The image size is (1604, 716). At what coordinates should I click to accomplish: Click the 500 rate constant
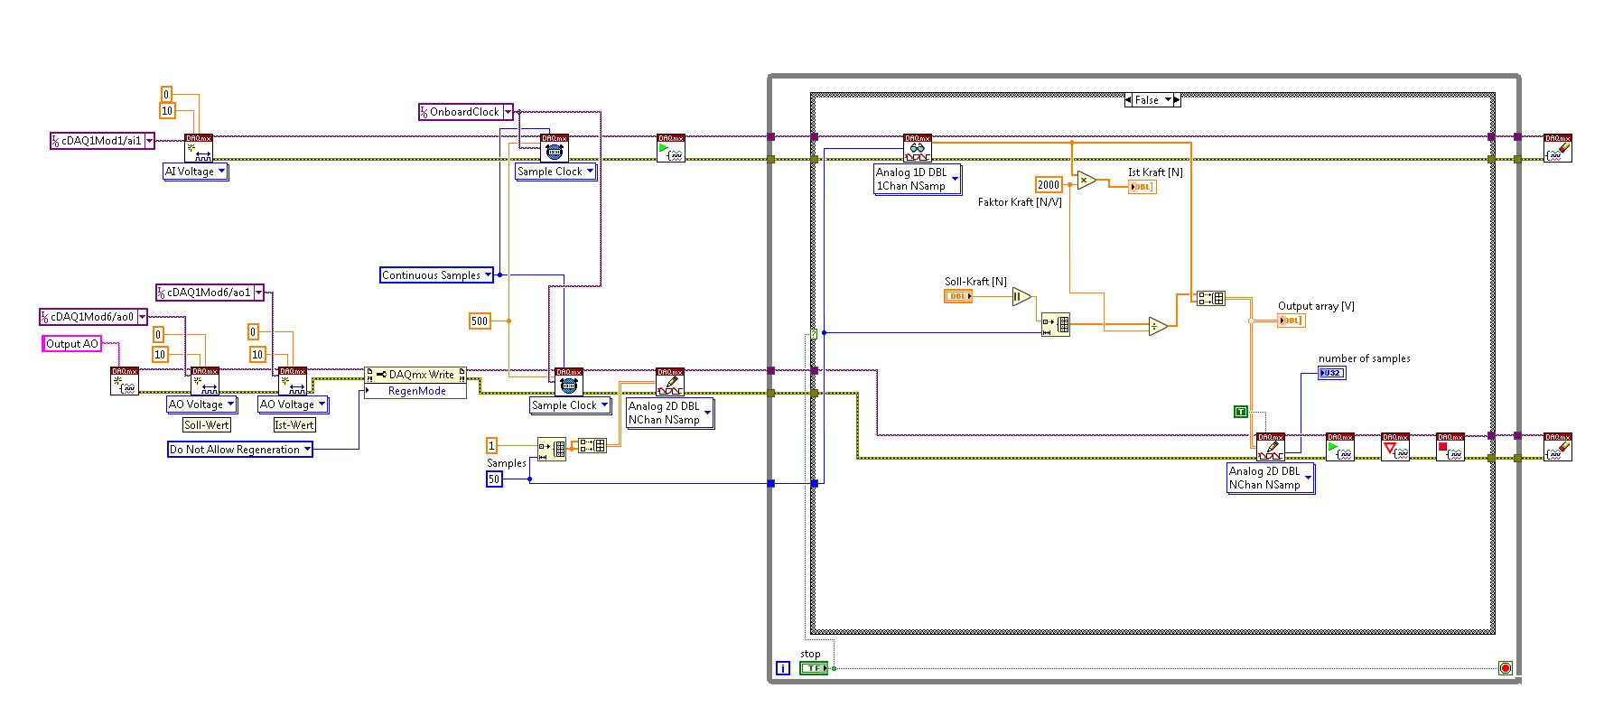(480, 321)
